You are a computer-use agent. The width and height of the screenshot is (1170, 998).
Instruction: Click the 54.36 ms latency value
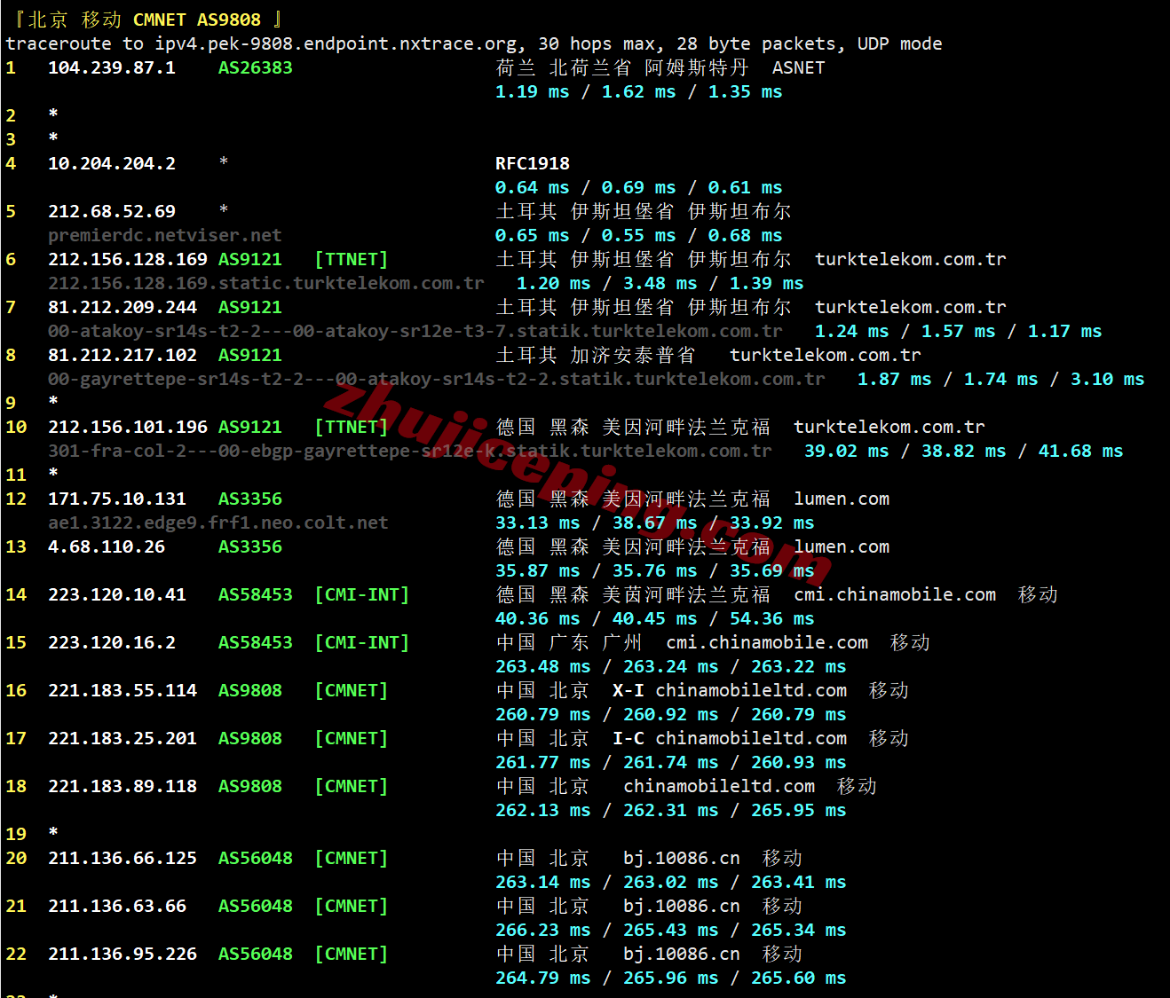772,618
